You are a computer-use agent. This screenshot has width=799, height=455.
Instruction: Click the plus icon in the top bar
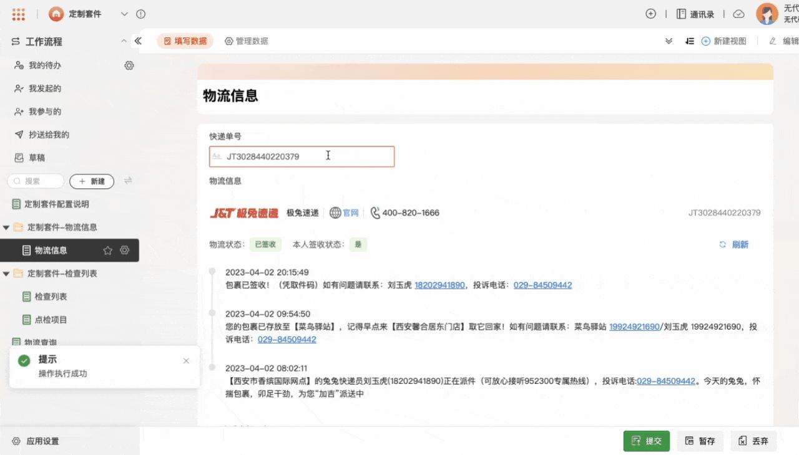click(x=650, y=13)
